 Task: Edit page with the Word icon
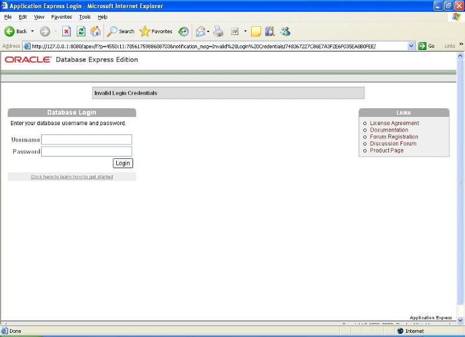235,31
